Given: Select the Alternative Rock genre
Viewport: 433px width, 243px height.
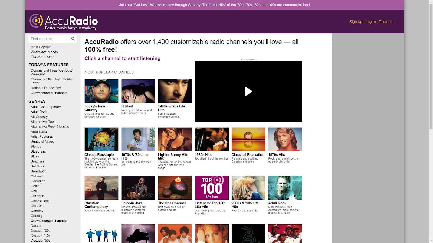Looking at the screenshot, I should pyautogui.click(x=43, y=122).
